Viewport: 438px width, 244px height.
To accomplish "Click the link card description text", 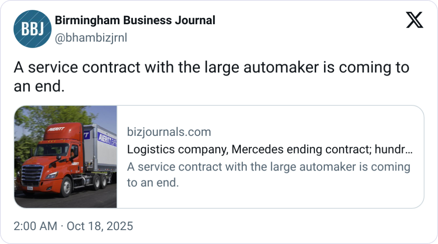I will point(268,167).
